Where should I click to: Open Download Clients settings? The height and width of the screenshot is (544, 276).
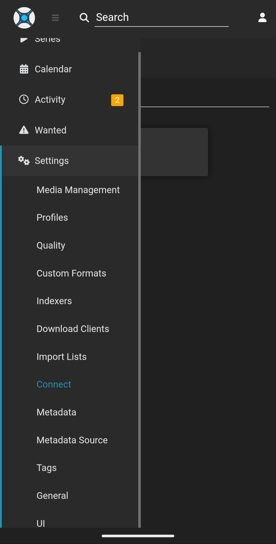point(73,329)
